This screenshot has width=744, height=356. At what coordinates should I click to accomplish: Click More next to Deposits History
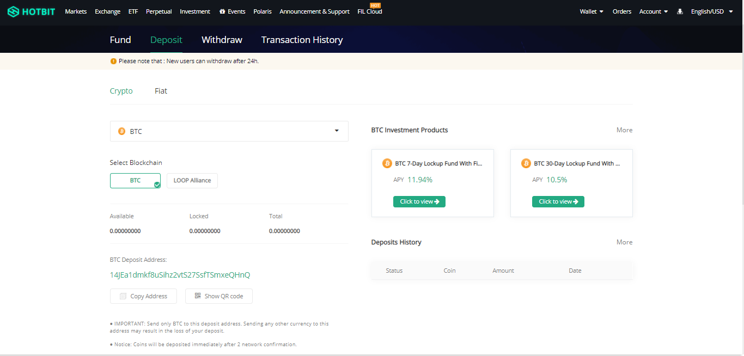pos(625,242)
